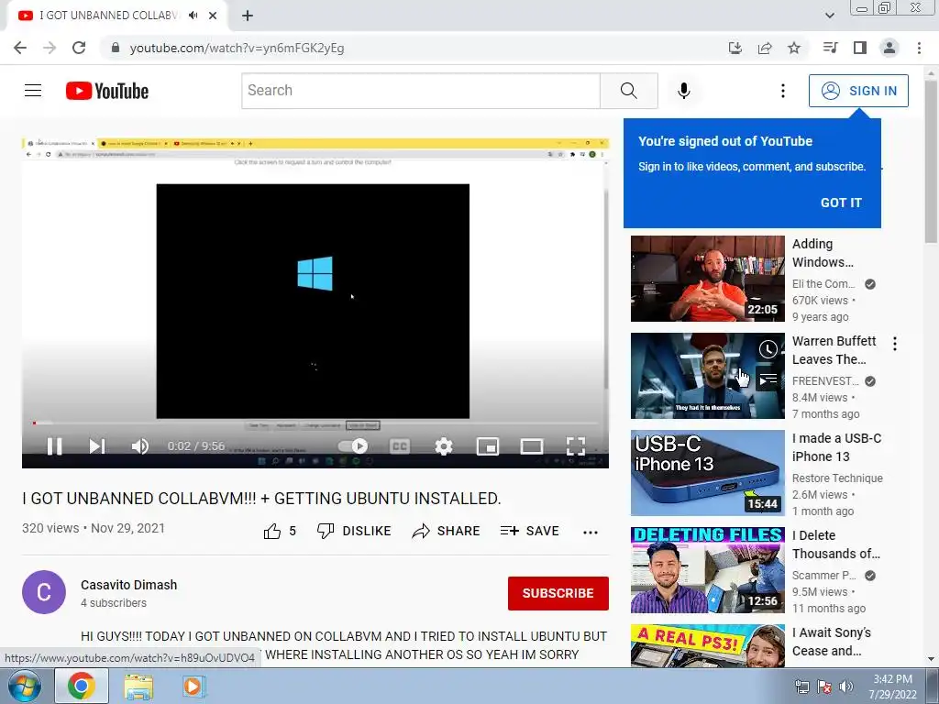
Task: Open more actions ellipsis below video
Action: (x=591, y=533)
